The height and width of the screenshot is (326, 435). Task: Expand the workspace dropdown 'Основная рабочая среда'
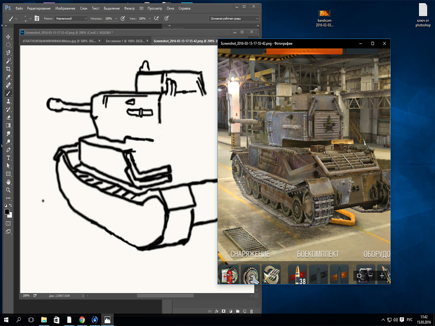click(x=234, y=19)
